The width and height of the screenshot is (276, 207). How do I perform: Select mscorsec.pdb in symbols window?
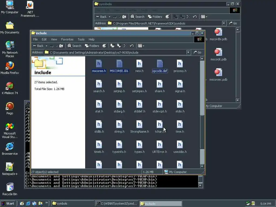tap(218, 75)
